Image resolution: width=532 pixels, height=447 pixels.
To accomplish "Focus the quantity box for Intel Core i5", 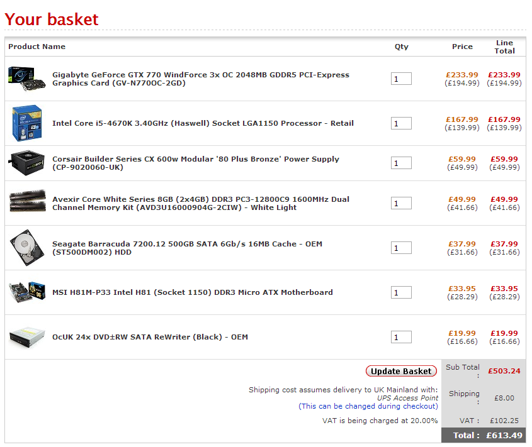I will point(401,123).
